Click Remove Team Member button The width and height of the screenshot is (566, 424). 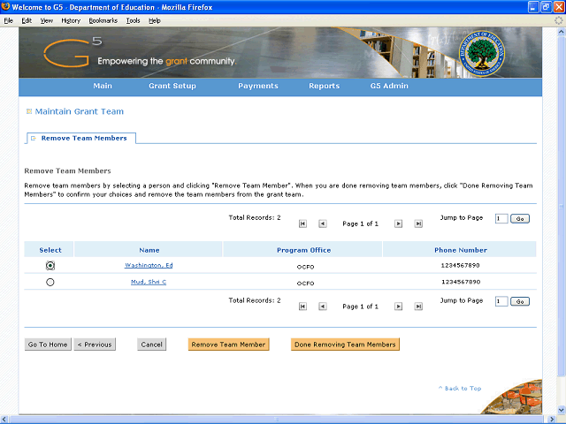pyautogui.click(x=228, y=344)
